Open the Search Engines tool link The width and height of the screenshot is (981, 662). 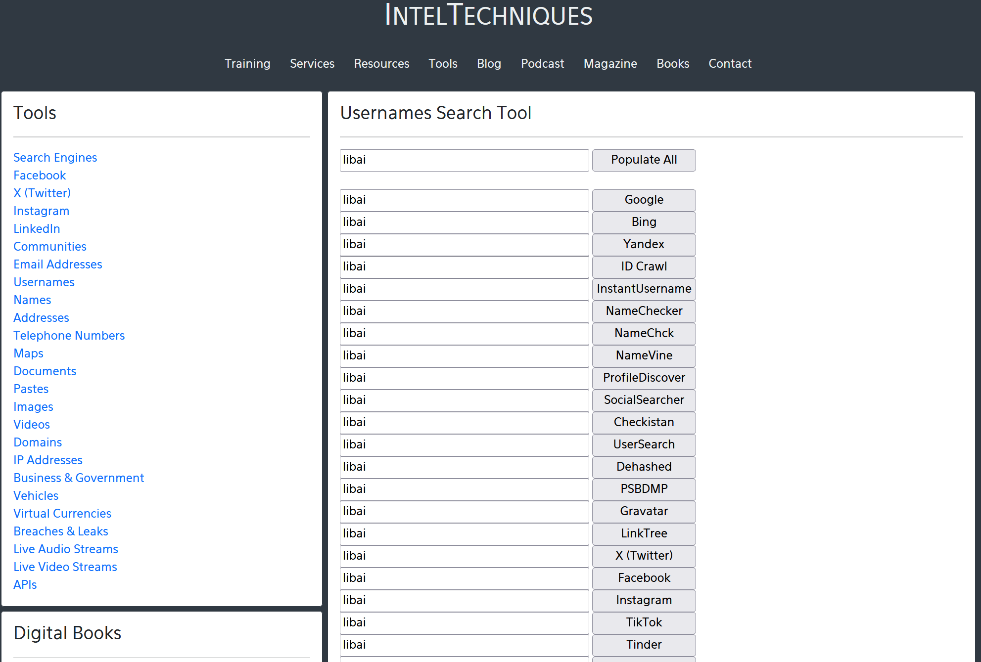point(55,157)
